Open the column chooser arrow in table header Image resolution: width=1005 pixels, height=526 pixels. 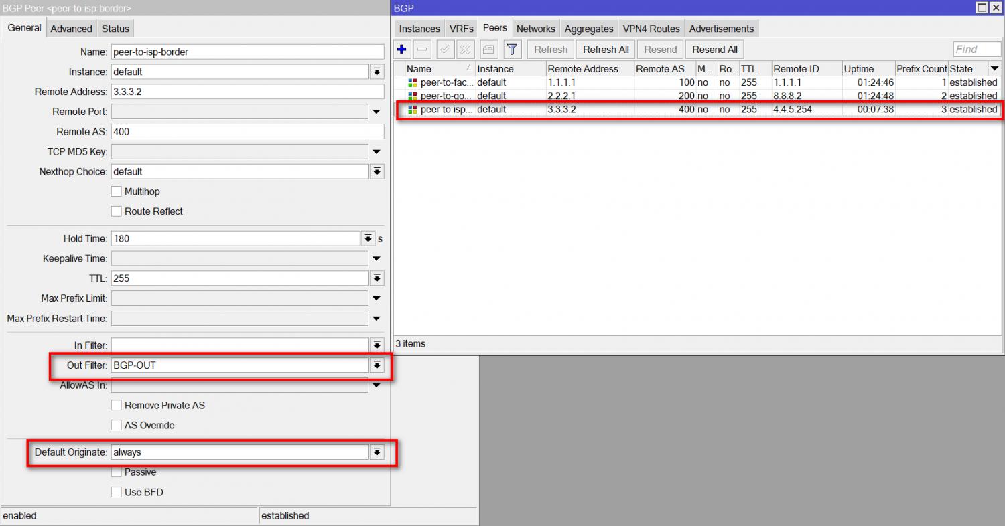click(x=994, y=68)
